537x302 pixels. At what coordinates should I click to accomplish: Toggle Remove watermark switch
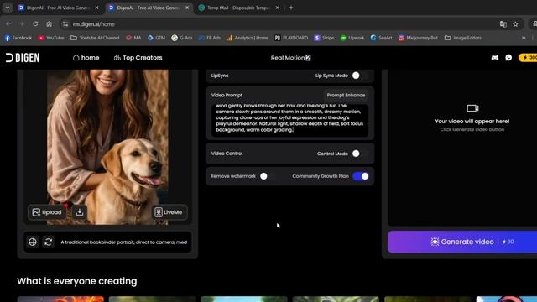coord(268,176)
